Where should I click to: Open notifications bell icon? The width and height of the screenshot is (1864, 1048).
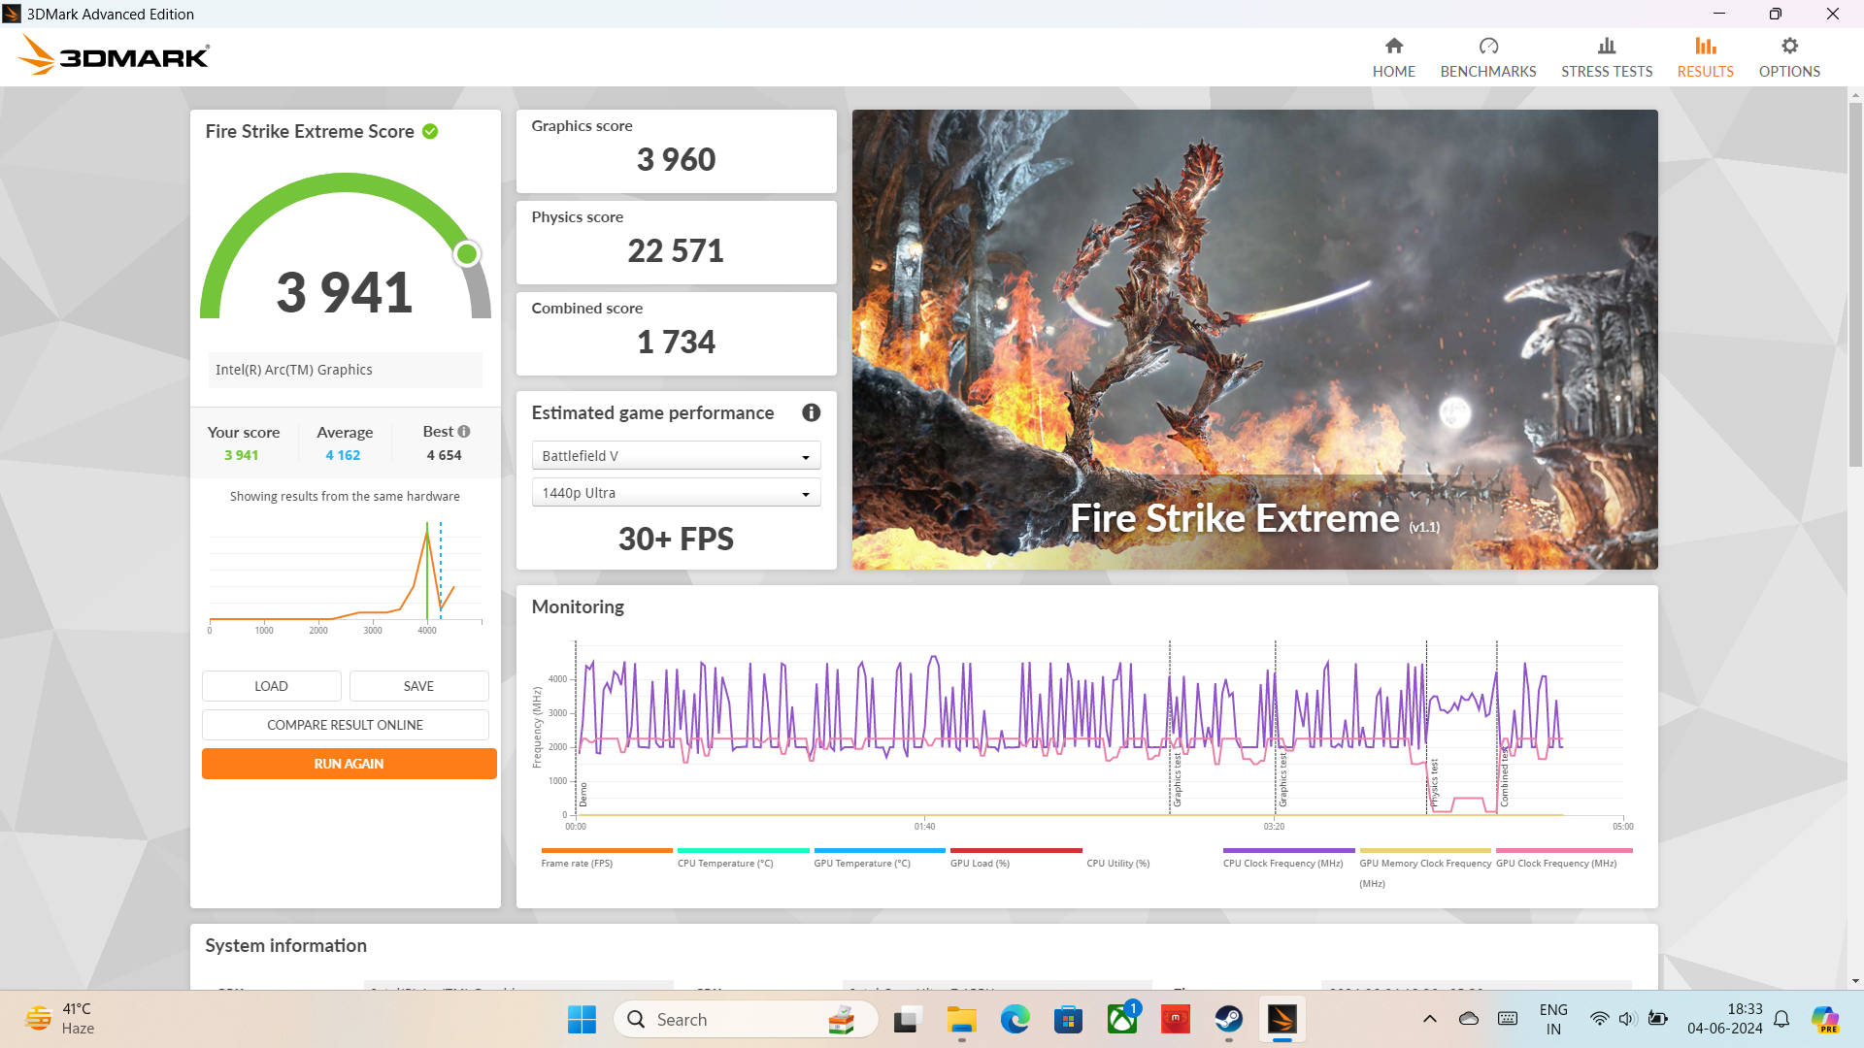1781,1019
